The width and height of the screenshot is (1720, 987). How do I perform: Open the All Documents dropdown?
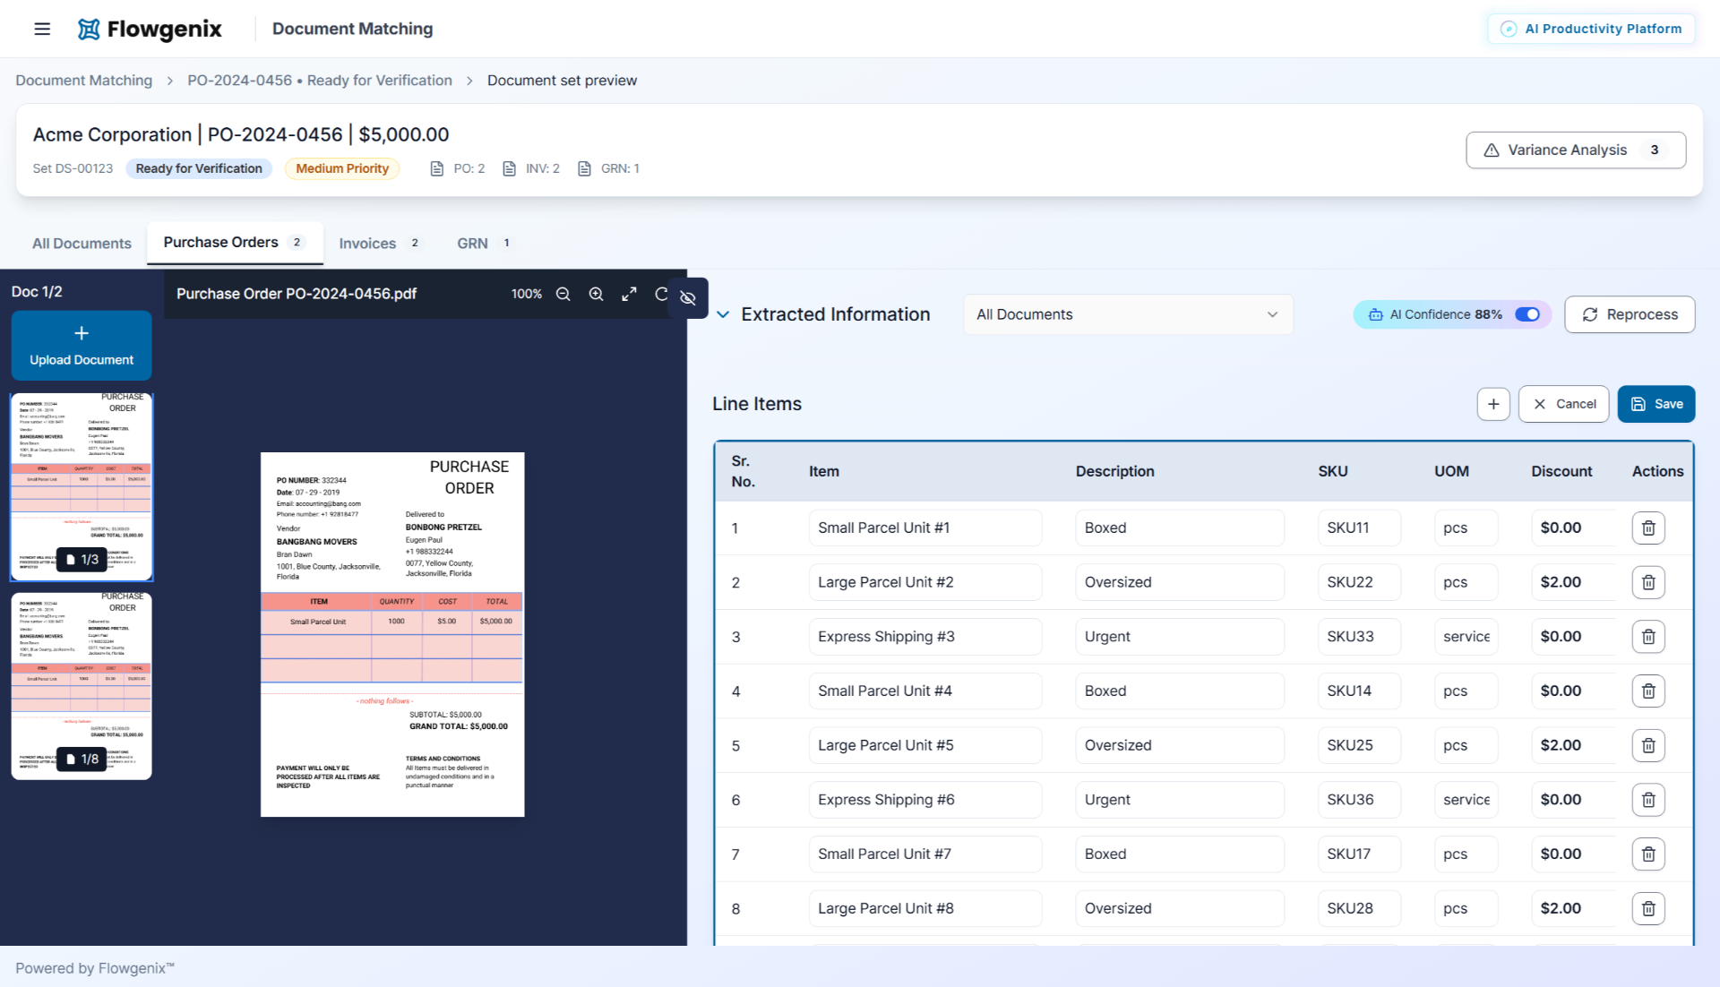[1128, 314]
